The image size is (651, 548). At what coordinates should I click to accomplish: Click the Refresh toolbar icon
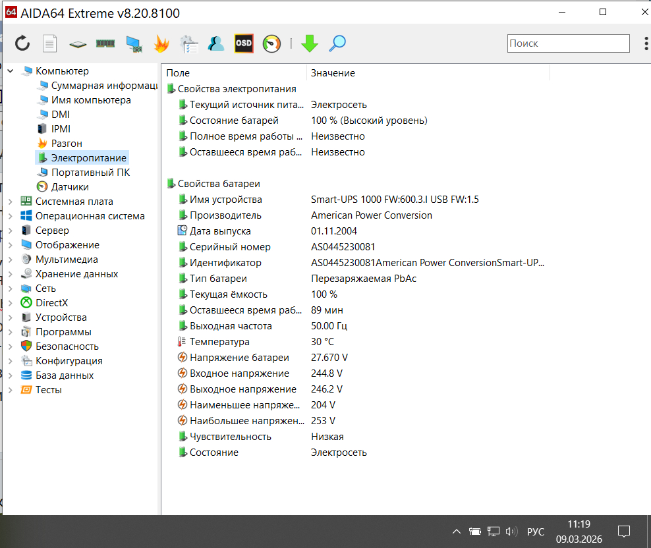[x=22, y=43]
